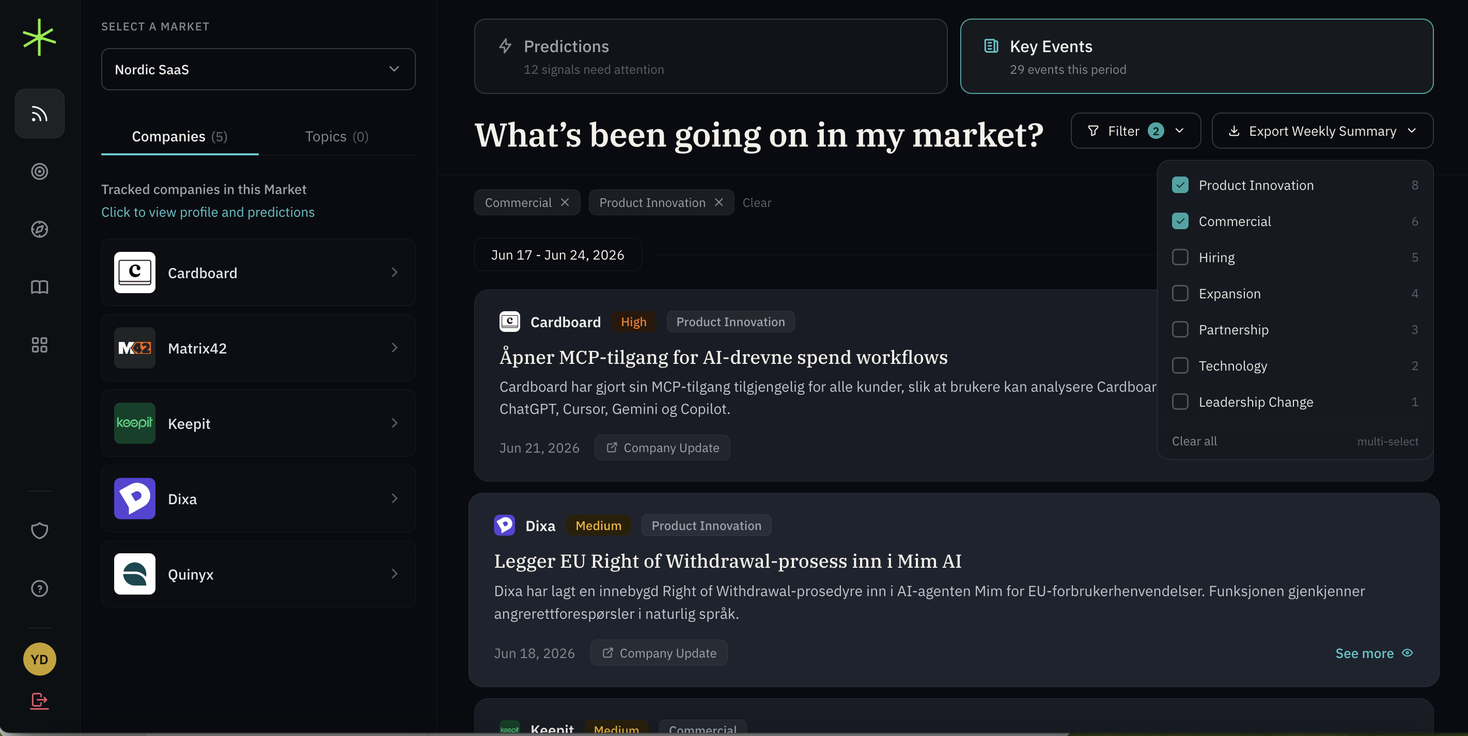
Task: Collapse the Filter dropdown
Action: (1136, 131)
